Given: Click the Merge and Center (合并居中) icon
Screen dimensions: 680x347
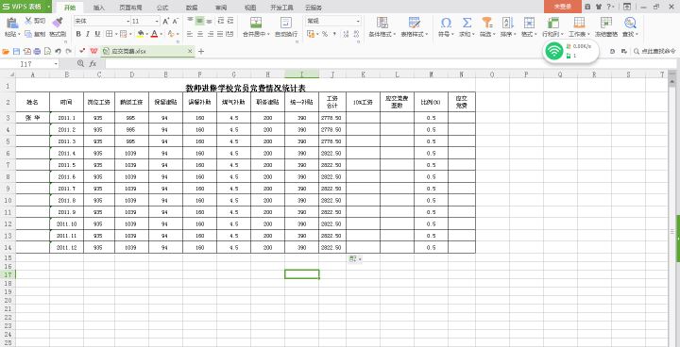Looking at the screenshot, I should [x=256, y=23].
